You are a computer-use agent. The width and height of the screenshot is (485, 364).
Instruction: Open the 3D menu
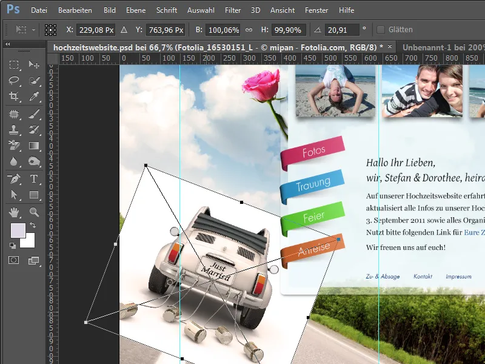point(255,10)
